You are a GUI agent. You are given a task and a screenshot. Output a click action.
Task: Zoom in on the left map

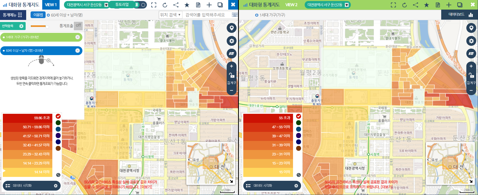pyautogui.click(x=231, y=66)
